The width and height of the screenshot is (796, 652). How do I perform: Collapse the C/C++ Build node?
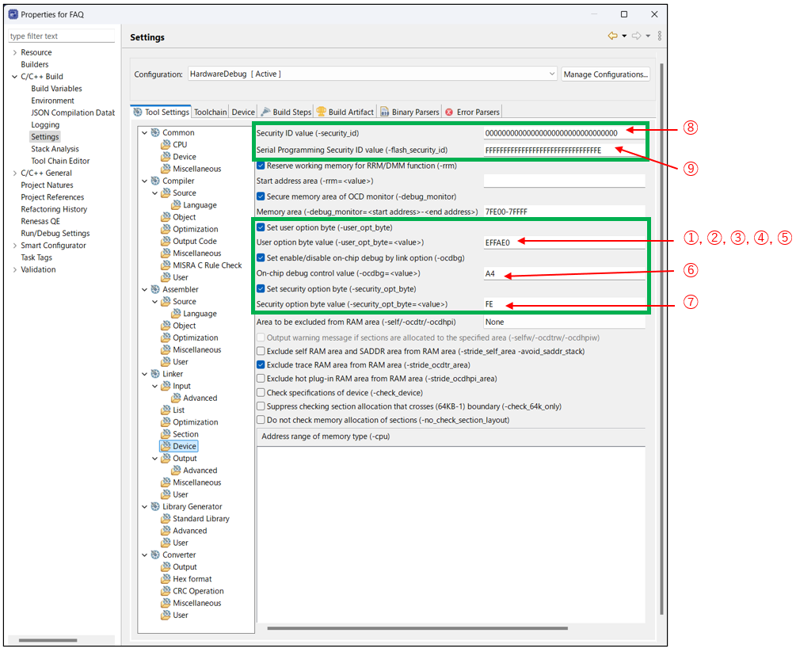point(15,77)
